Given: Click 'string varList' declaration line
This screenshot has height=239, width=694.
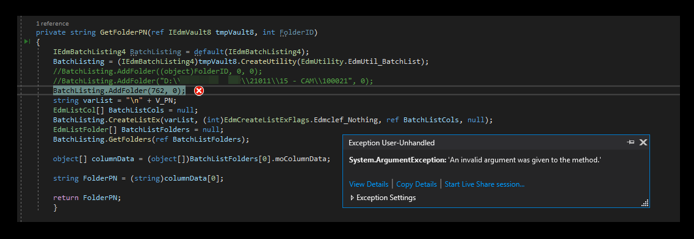Looking at the screenshot, I should (x=115, y=100).
